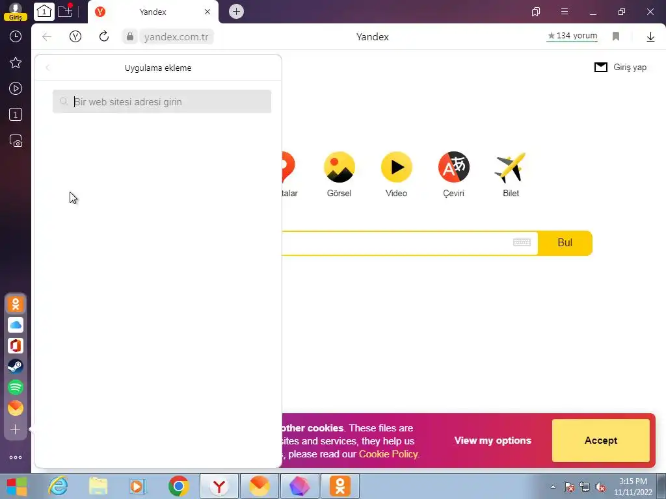Open the three-dots sidebar menu
This screenshot has height=499, width=666.
[x=16, y=457]
